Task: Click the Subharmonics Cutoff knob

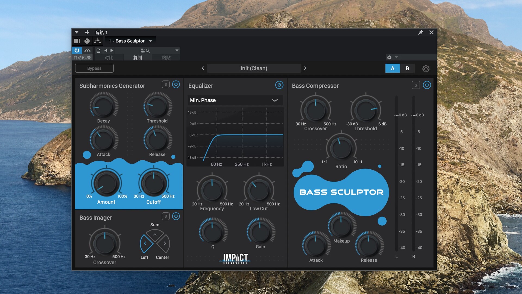Action: coord(154,183)
